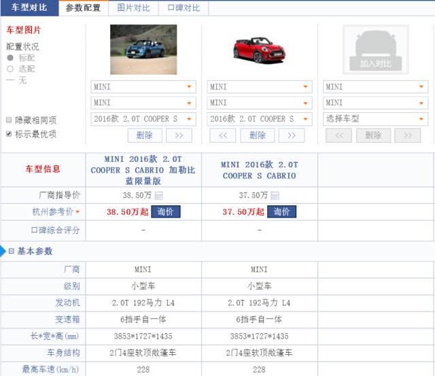The width and height of the screenshot is (435, 376).
Task: Uncheck the 标示最优项 checkbox
Action: 9,134
